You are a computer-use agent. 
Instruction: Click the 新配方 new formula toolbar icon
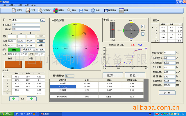tap(14, 10)
